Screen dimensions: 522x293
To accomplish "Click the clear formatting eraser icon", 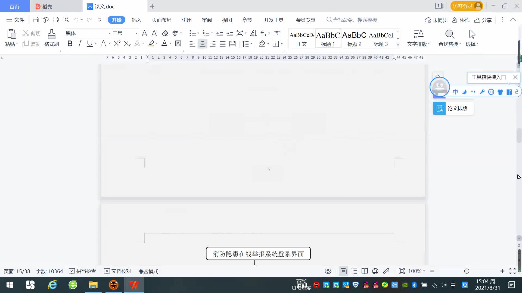I will 165,33.
